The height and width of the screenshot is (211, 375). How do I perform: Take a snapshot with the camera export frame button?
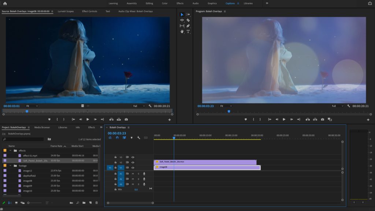click(x=322, y=119)
